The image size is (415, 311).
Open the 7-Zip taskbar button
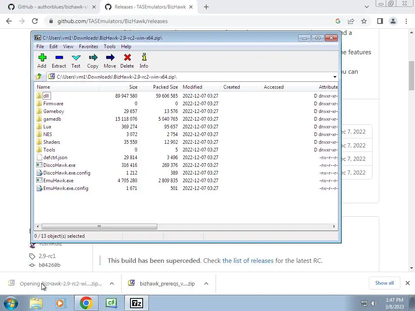(137, 303)
